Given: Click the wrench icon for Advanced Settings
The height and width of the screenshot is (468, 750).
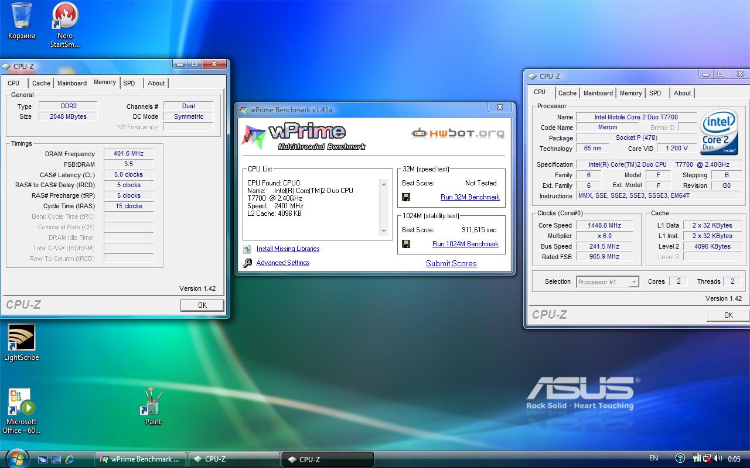Looking at the screenshot, I should 247,263.
